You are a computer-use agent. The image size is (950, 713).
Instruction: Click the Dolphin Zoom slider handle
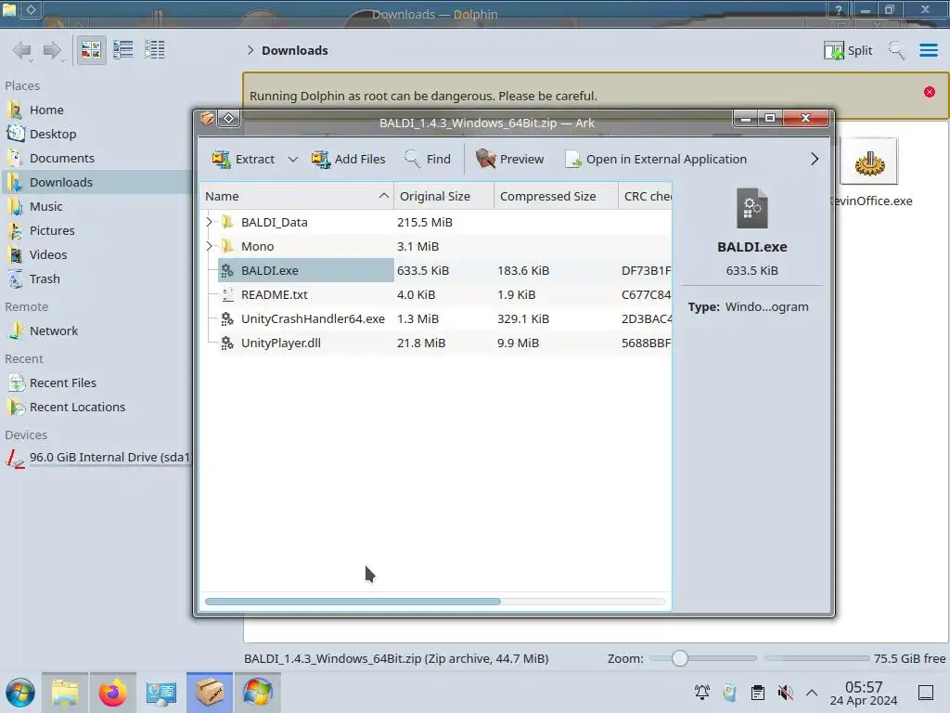point(680,658)
